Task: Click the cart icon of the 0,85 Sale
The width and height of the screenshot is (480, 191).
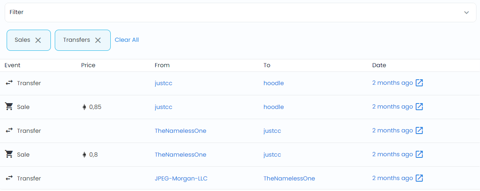Action: tap(9, 107)
